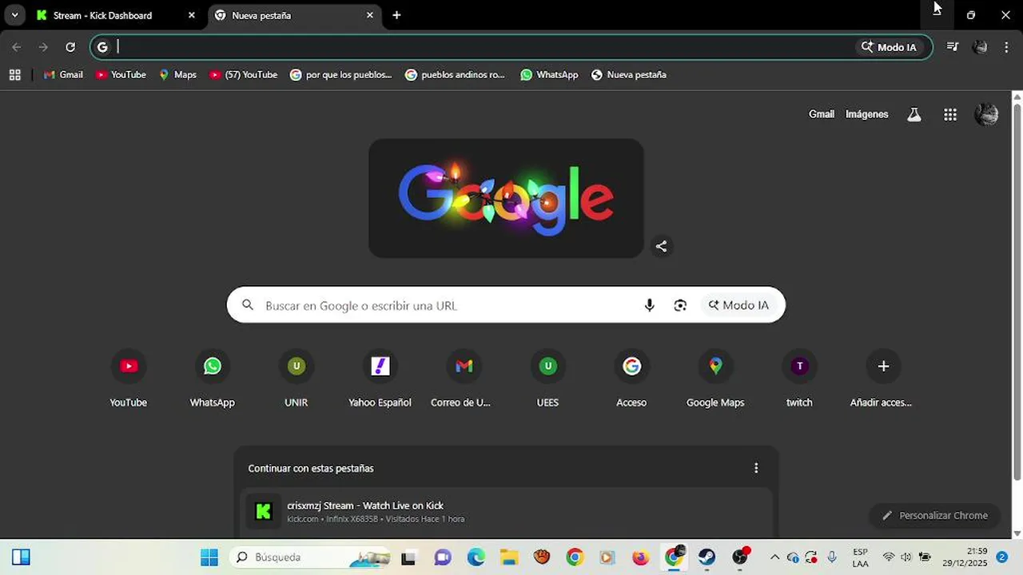
Task: Click Modo IA button in address bar
Action: [x=889, y=47]
